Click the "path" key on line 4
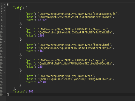 pos(30,14)
